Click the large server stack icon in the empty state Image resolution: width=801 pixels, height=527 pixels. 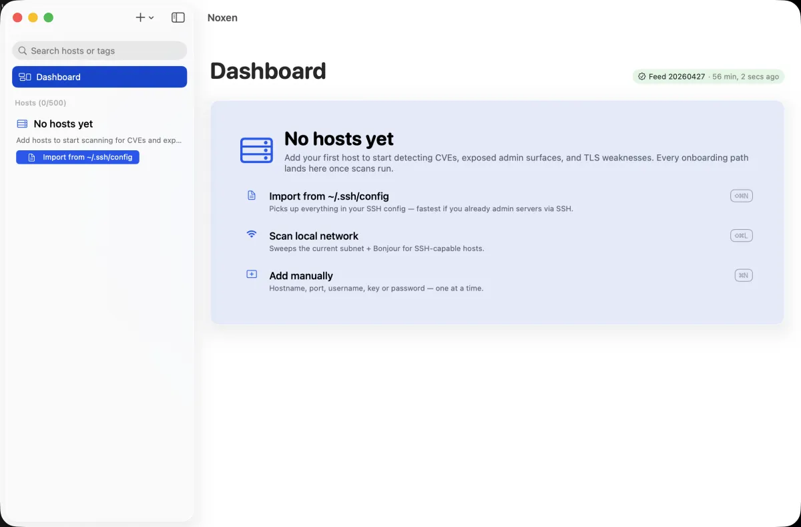coord(256,150)
